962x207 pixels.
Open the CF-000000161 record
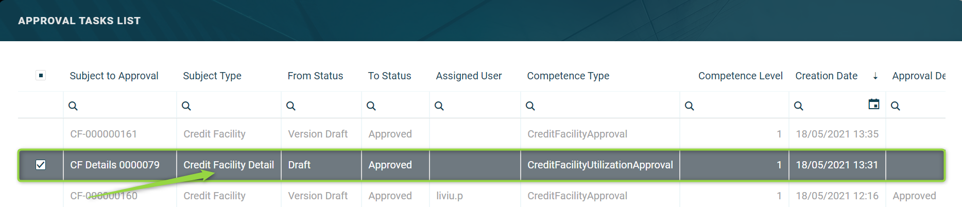coord(104,134)
